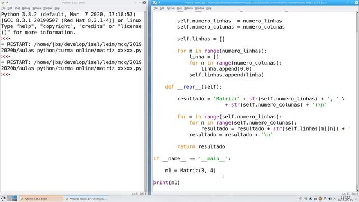The width and height of the screenshot is (359, 202).
Task: Click the pin icon in Shell title bar
Action: pos(7,2)
